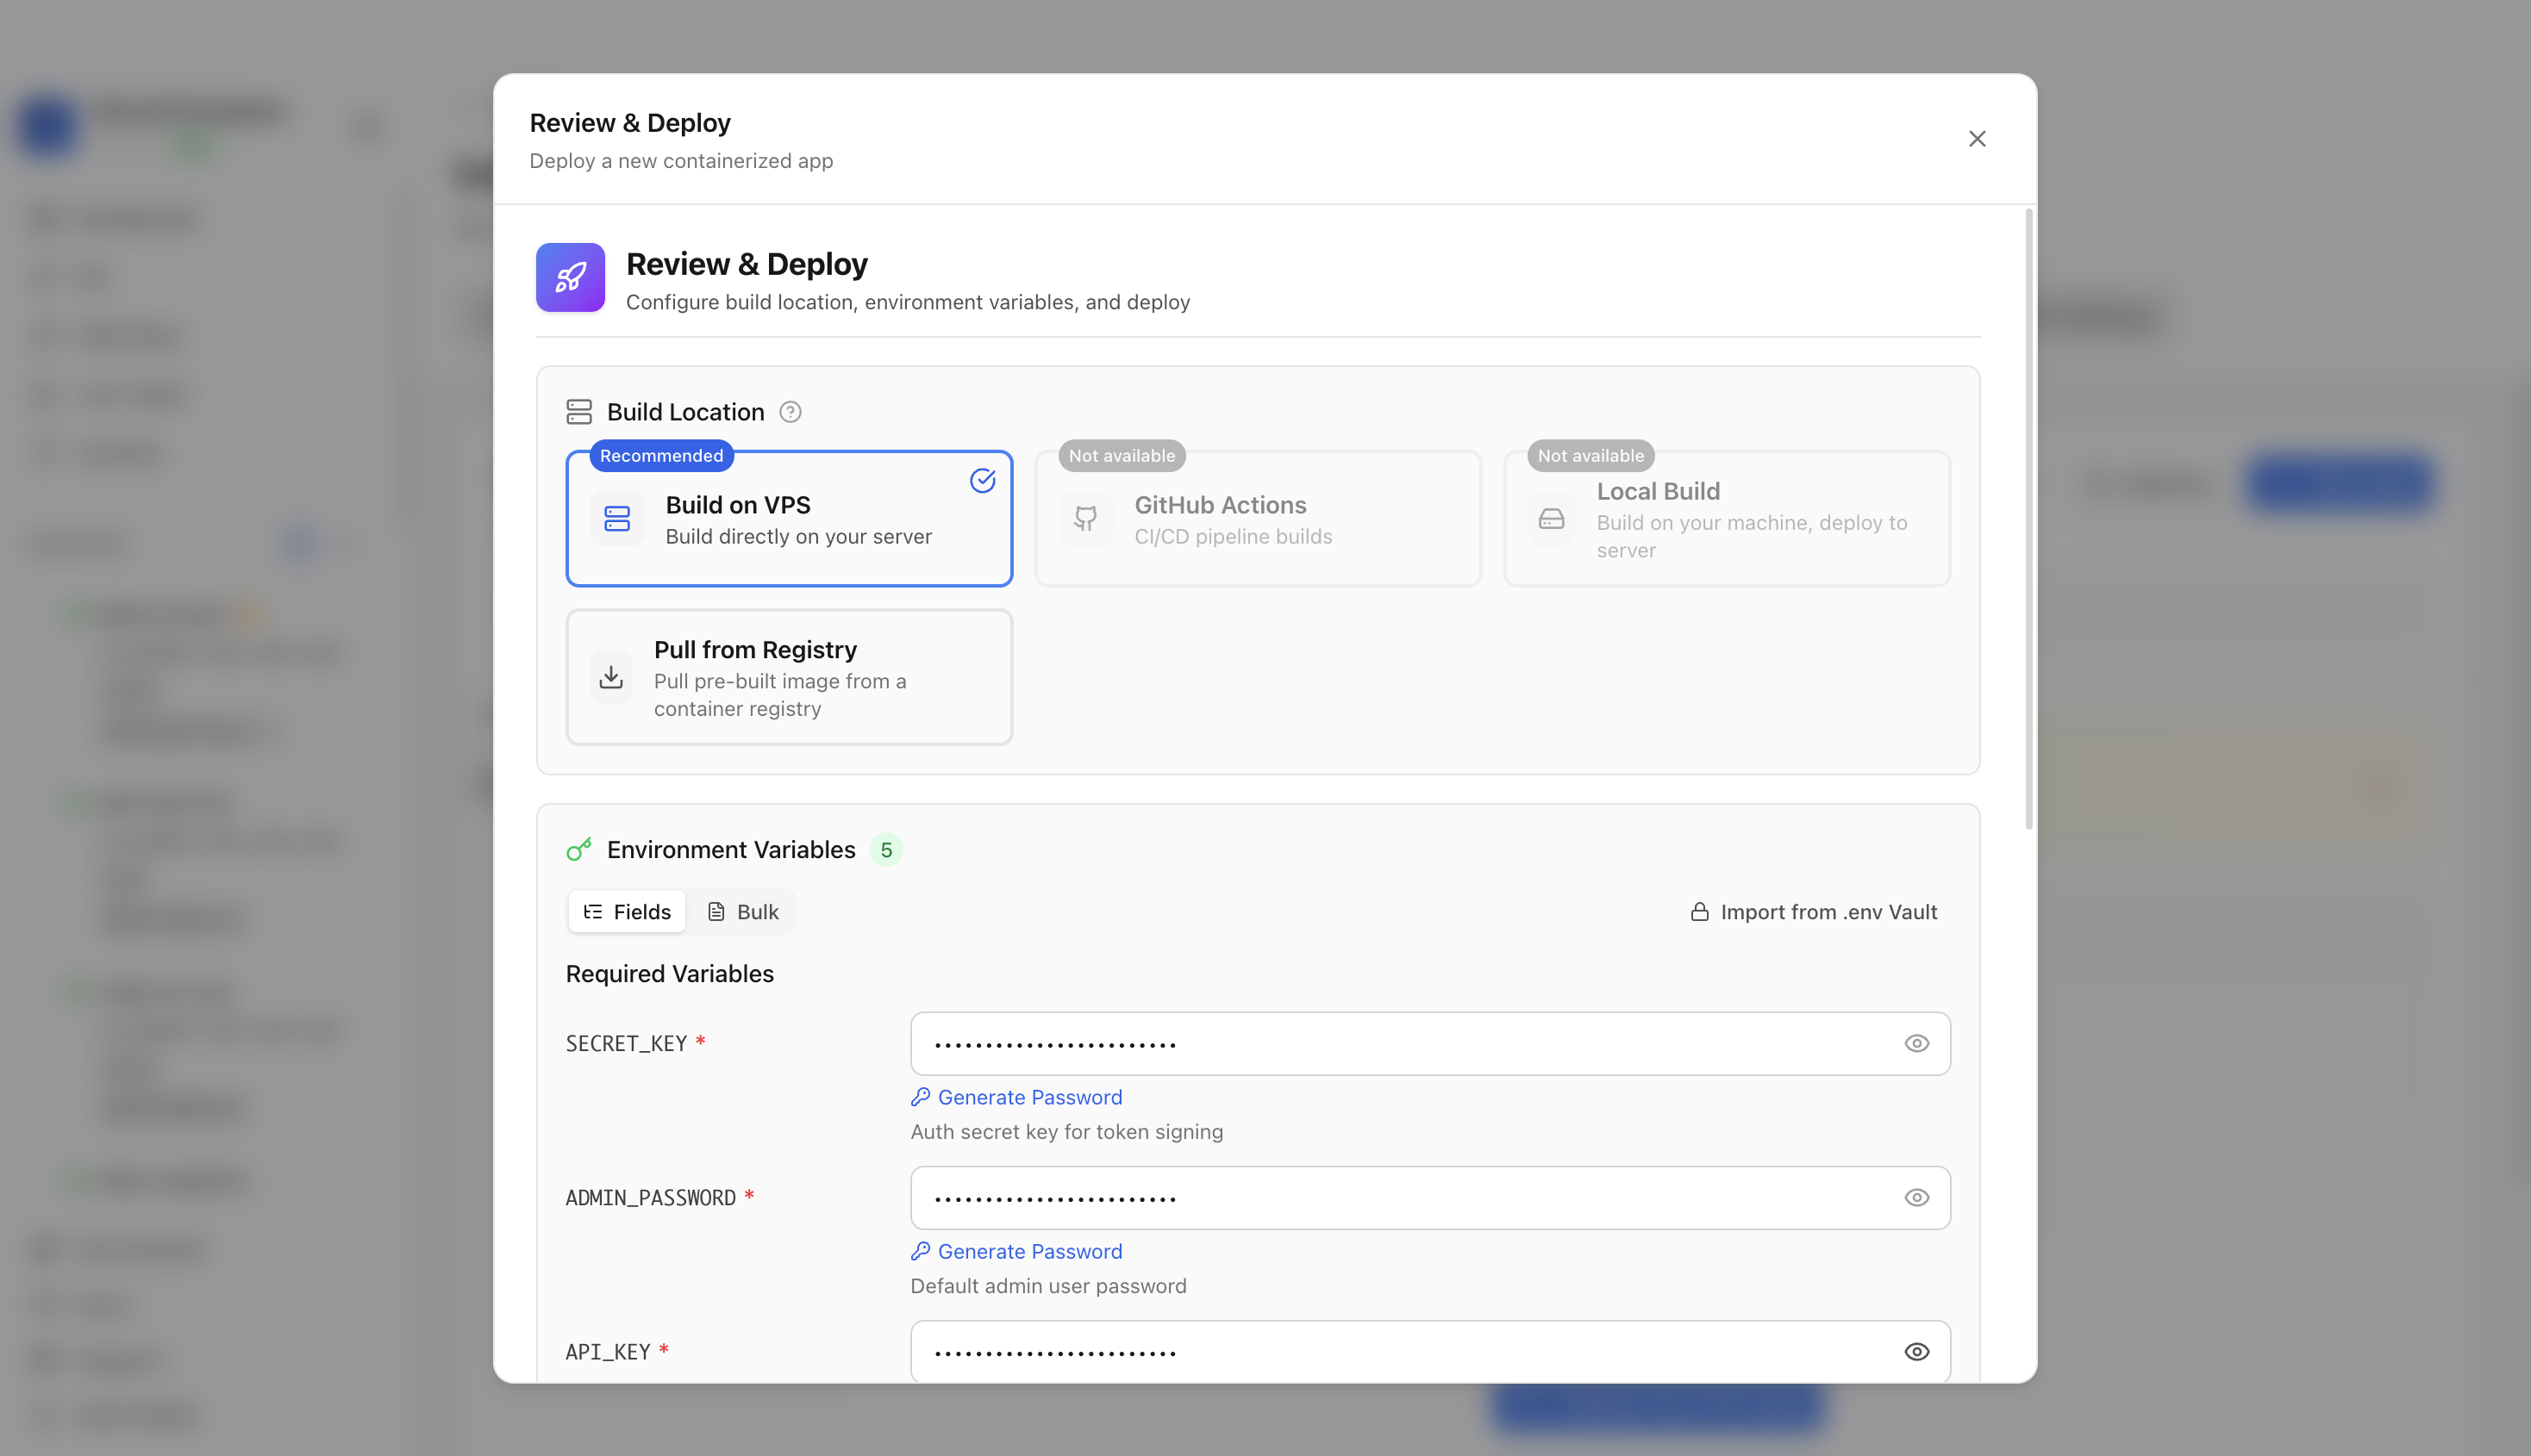
Task: Focus the API_KEY input field
Action: pos(1430,1352)
